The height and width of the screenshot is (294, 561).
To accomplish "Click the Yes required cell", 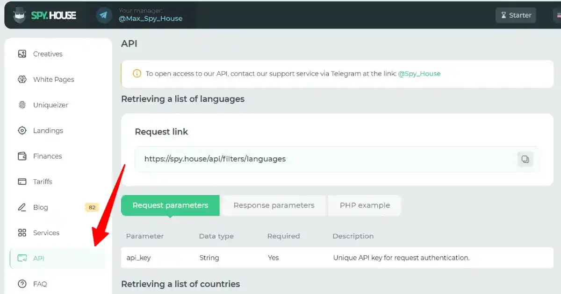I will pyautogui.click(x=273, y=258).
